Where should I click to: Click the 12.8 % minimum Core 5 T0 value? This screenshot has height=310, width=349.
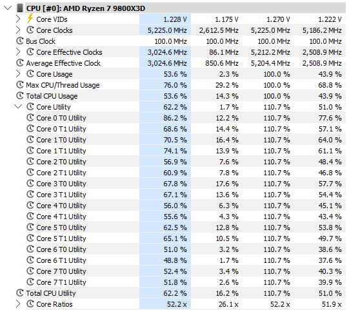point(227,228)
